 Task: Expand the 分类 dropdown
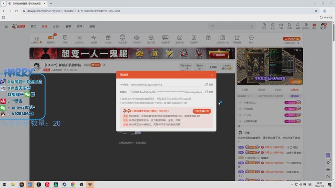(x=57, y=26)
